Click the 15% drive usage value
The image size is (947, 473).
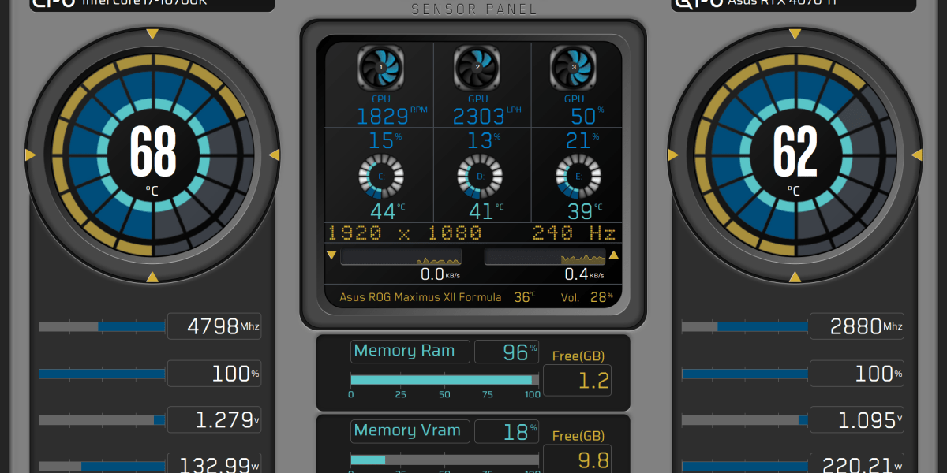pyautogui.click(x=386, y=141)
